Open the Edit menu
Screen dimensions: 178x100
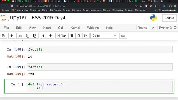click(x=19, y=28)
